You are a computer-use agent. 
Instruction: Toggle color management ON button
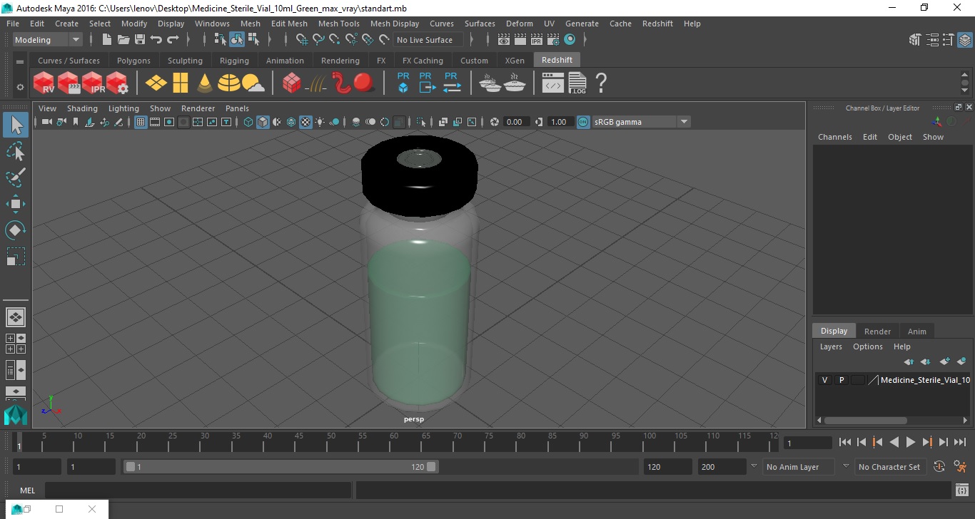pyautogui.click(x=583, y=122)
